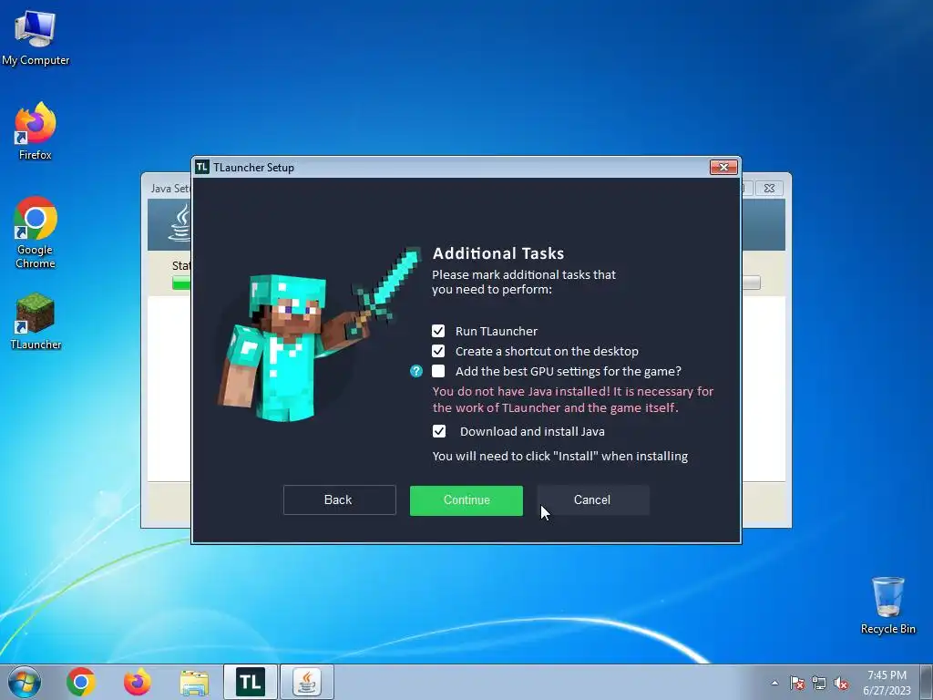Image resolution: width=933 pixels, height=700 pixels.
Task: Click the Java logo in Java Setup window
Action: click(181, 223)
